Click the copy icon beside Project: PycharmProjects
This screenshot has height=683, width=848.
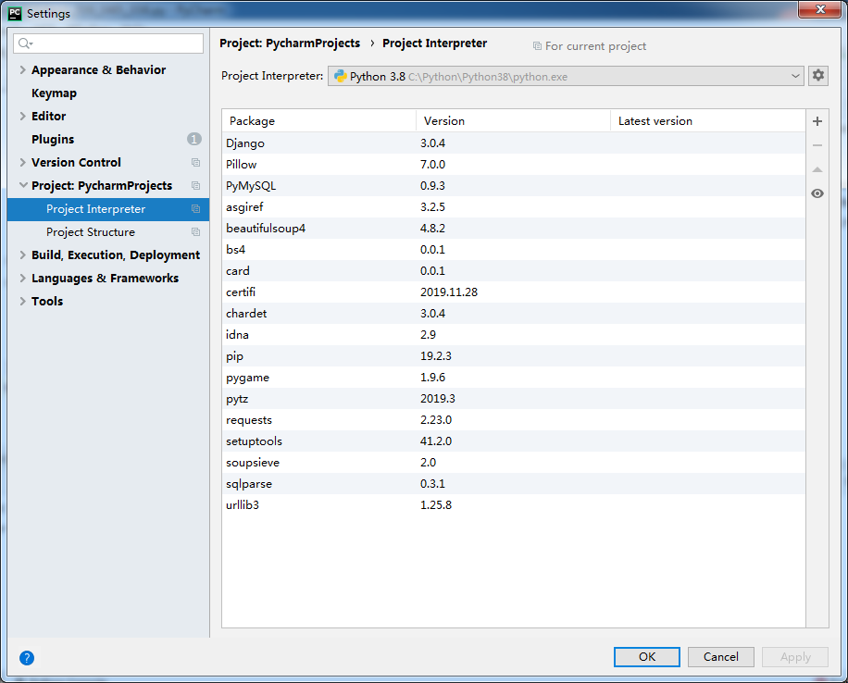coord(195,185)
